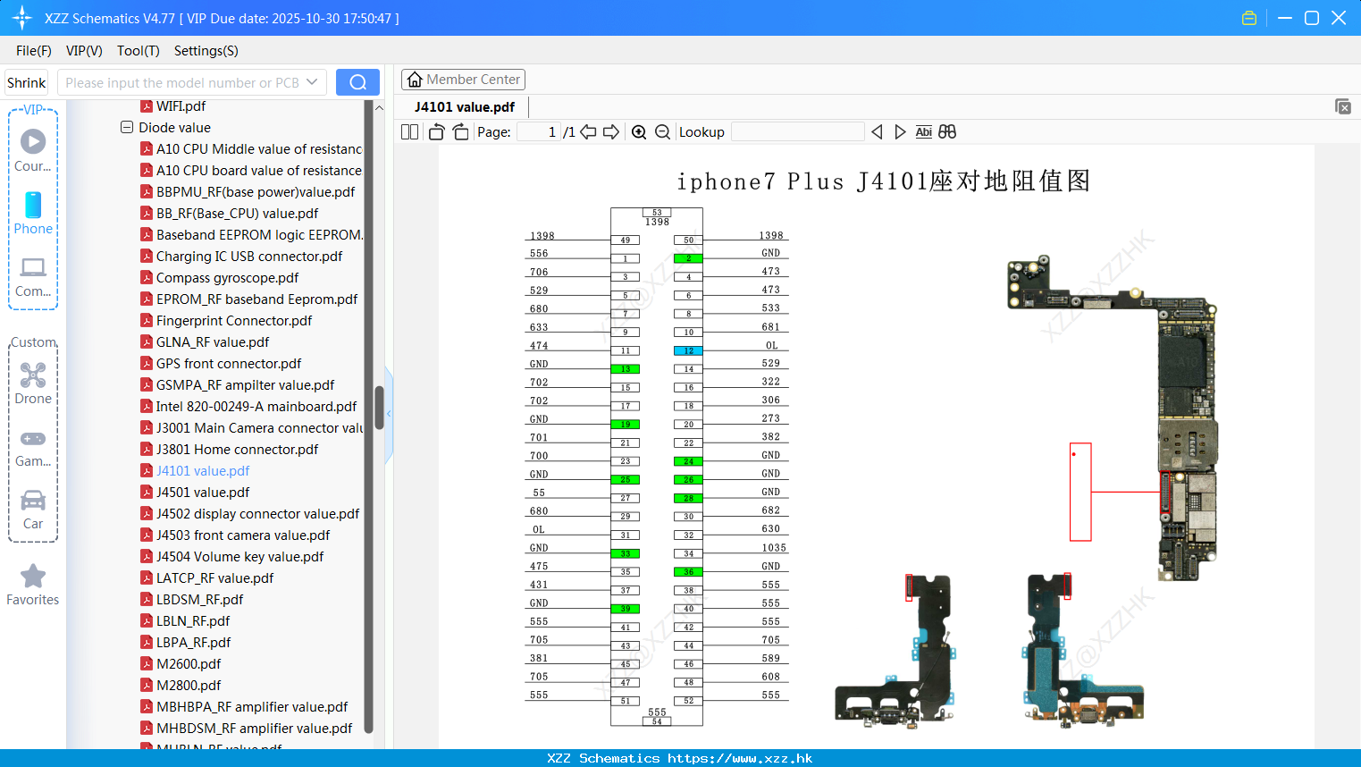Click the Lookup text field
Image resolution: width=1361 pixels, height=767 pixels.
797,131
